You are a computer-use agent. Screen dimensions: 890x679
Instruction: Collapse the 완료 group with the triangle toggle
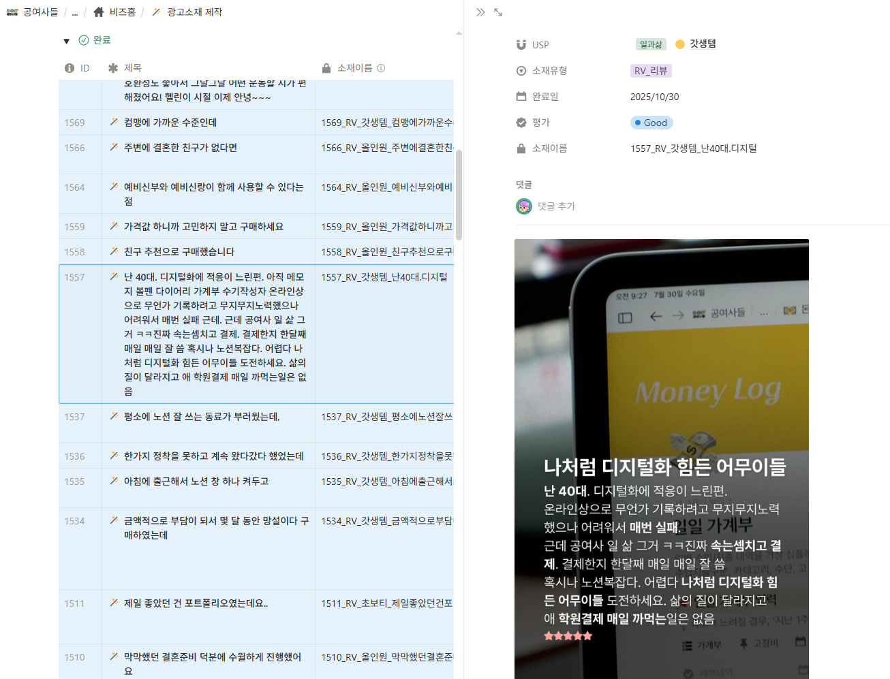[66, 41]
